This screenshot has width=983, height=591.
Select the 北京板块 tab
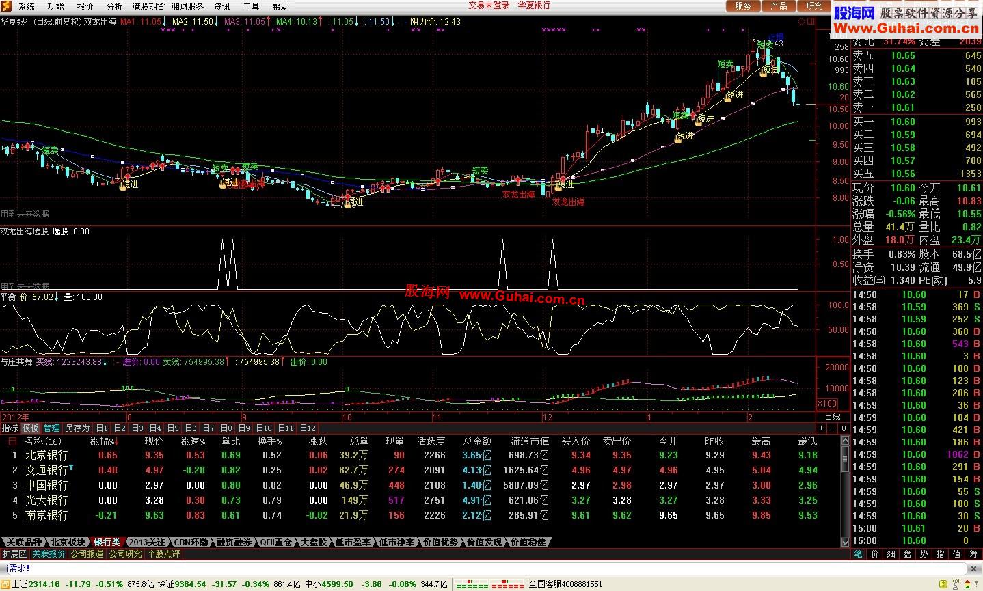[67, 542]
